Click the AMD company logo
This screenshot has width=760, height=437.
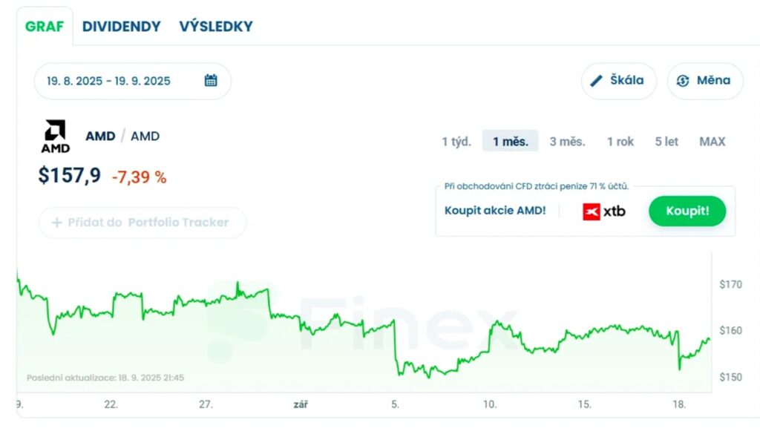(x=56, y=137)
